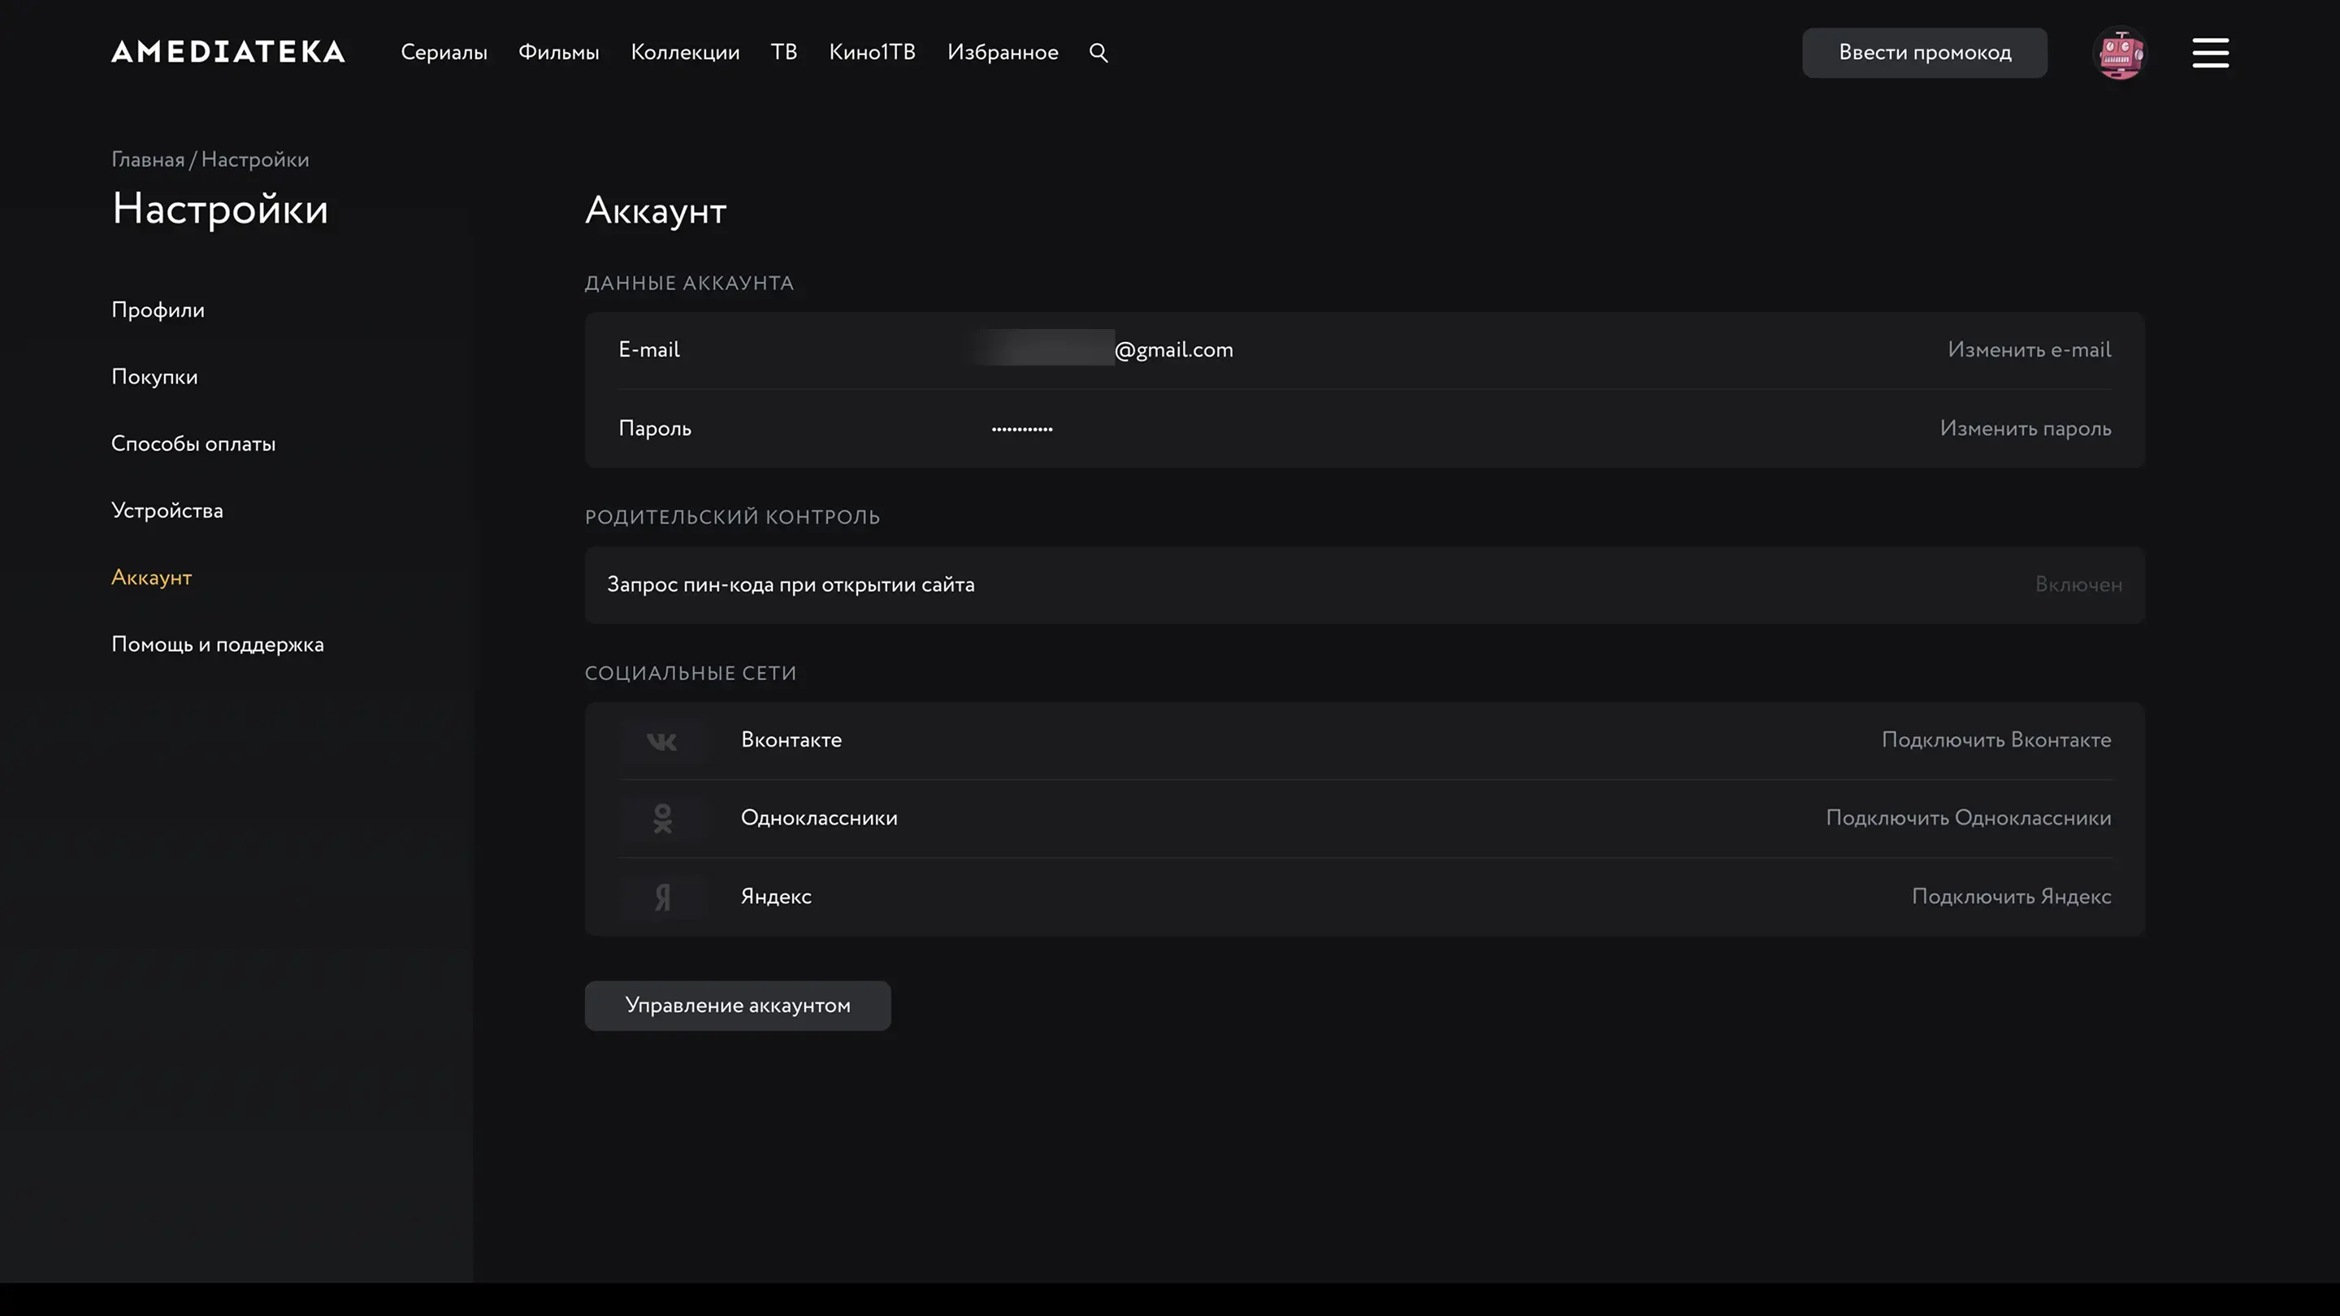Select Профили in settings sidebar

(x=157, y=310)
